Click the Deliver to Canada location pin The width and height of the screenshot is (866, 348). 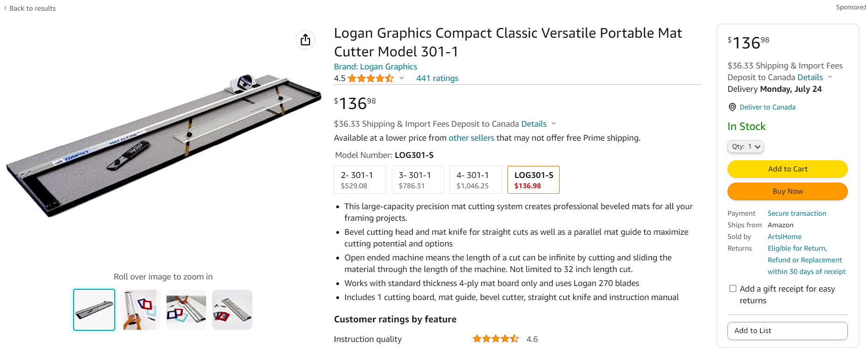pyautogui.click(x=732, y=107)
